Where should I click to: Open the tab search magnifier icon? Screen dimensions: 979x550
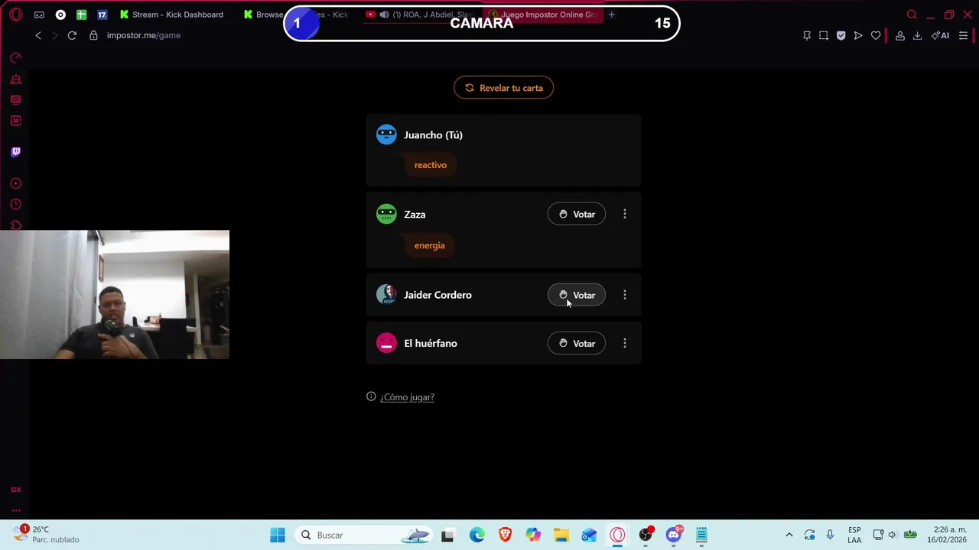pos(912,15)
